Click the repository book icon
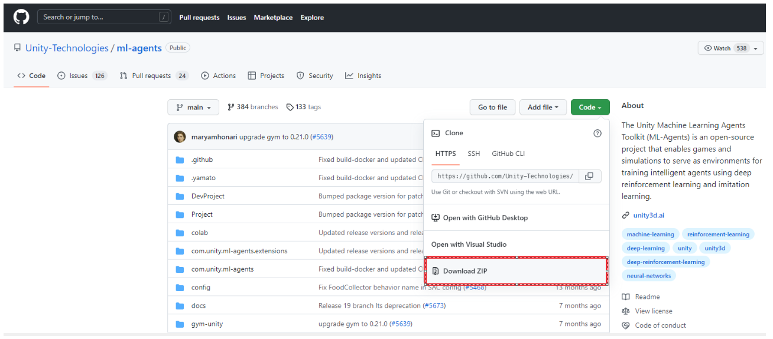The height and width of the screenshot is (339, 773). tap(18, 48)
